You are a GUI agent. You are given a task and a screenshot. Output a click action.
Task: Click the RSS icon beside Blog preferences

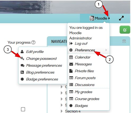(22, 72)
